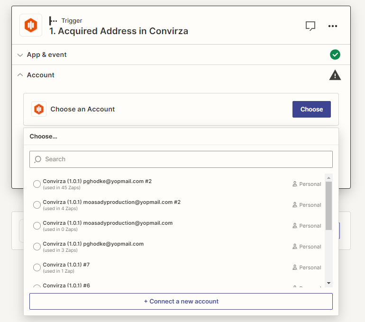
Task: Click the green checkmark status on App & event
Action: pyautogui.click(x=335, y=55)
